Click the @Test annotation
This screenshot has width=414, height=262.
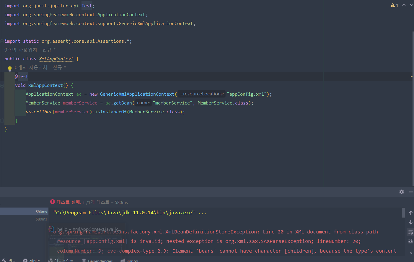[22, 76]
